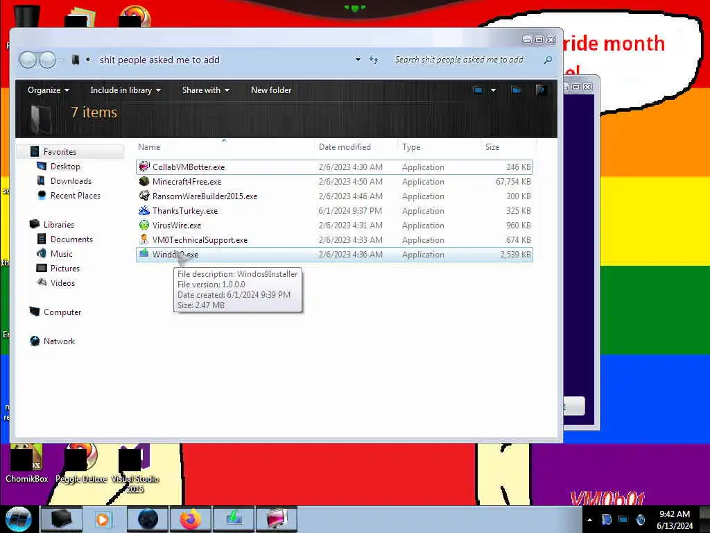Show hidden tray icons arrow
This screenshot has width=710, height=533.
tap(589, 519)
